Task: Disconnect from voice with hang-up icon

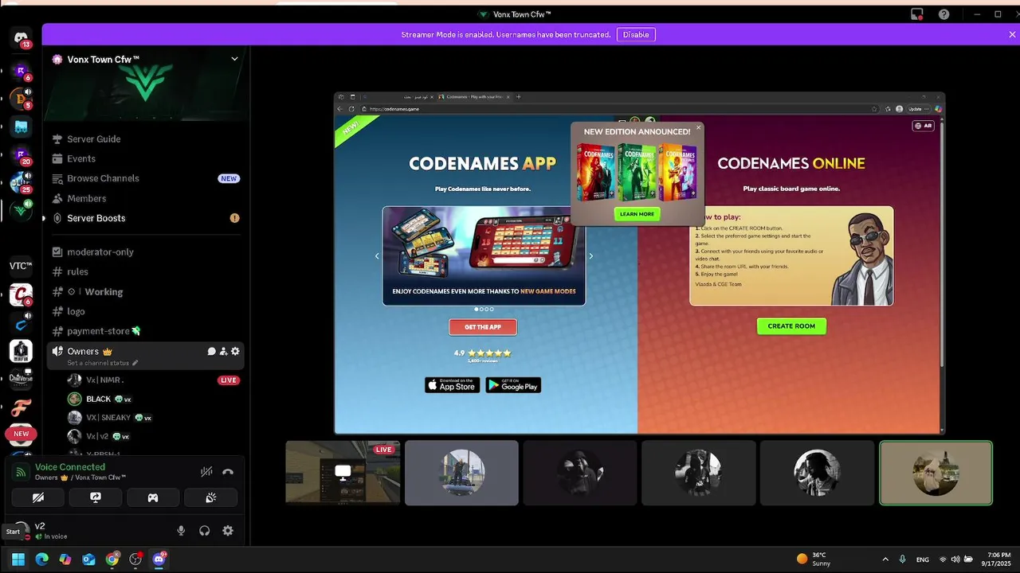Action: [228, 471]
